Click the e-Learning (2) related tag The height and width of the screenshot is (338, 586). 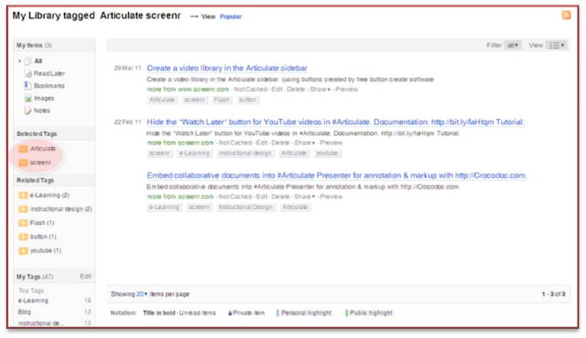(x=49, y=195)
